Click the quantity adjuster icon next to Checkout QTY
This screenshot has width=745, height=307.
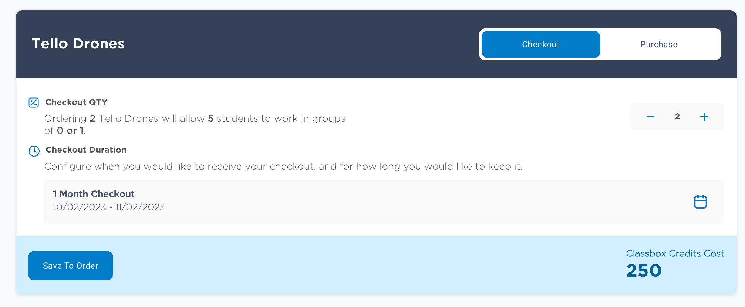coord(34,102)
